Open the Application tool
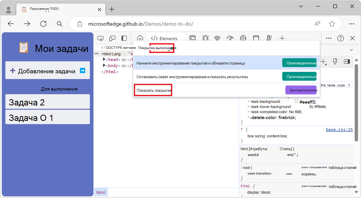361x198 pixels. click(256, 38)
